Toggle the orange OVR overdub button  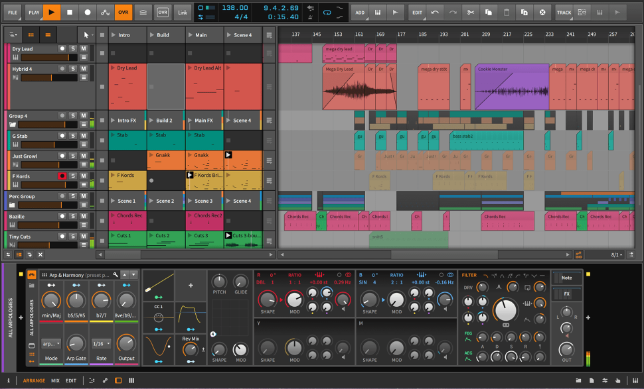tap(123, 13)
